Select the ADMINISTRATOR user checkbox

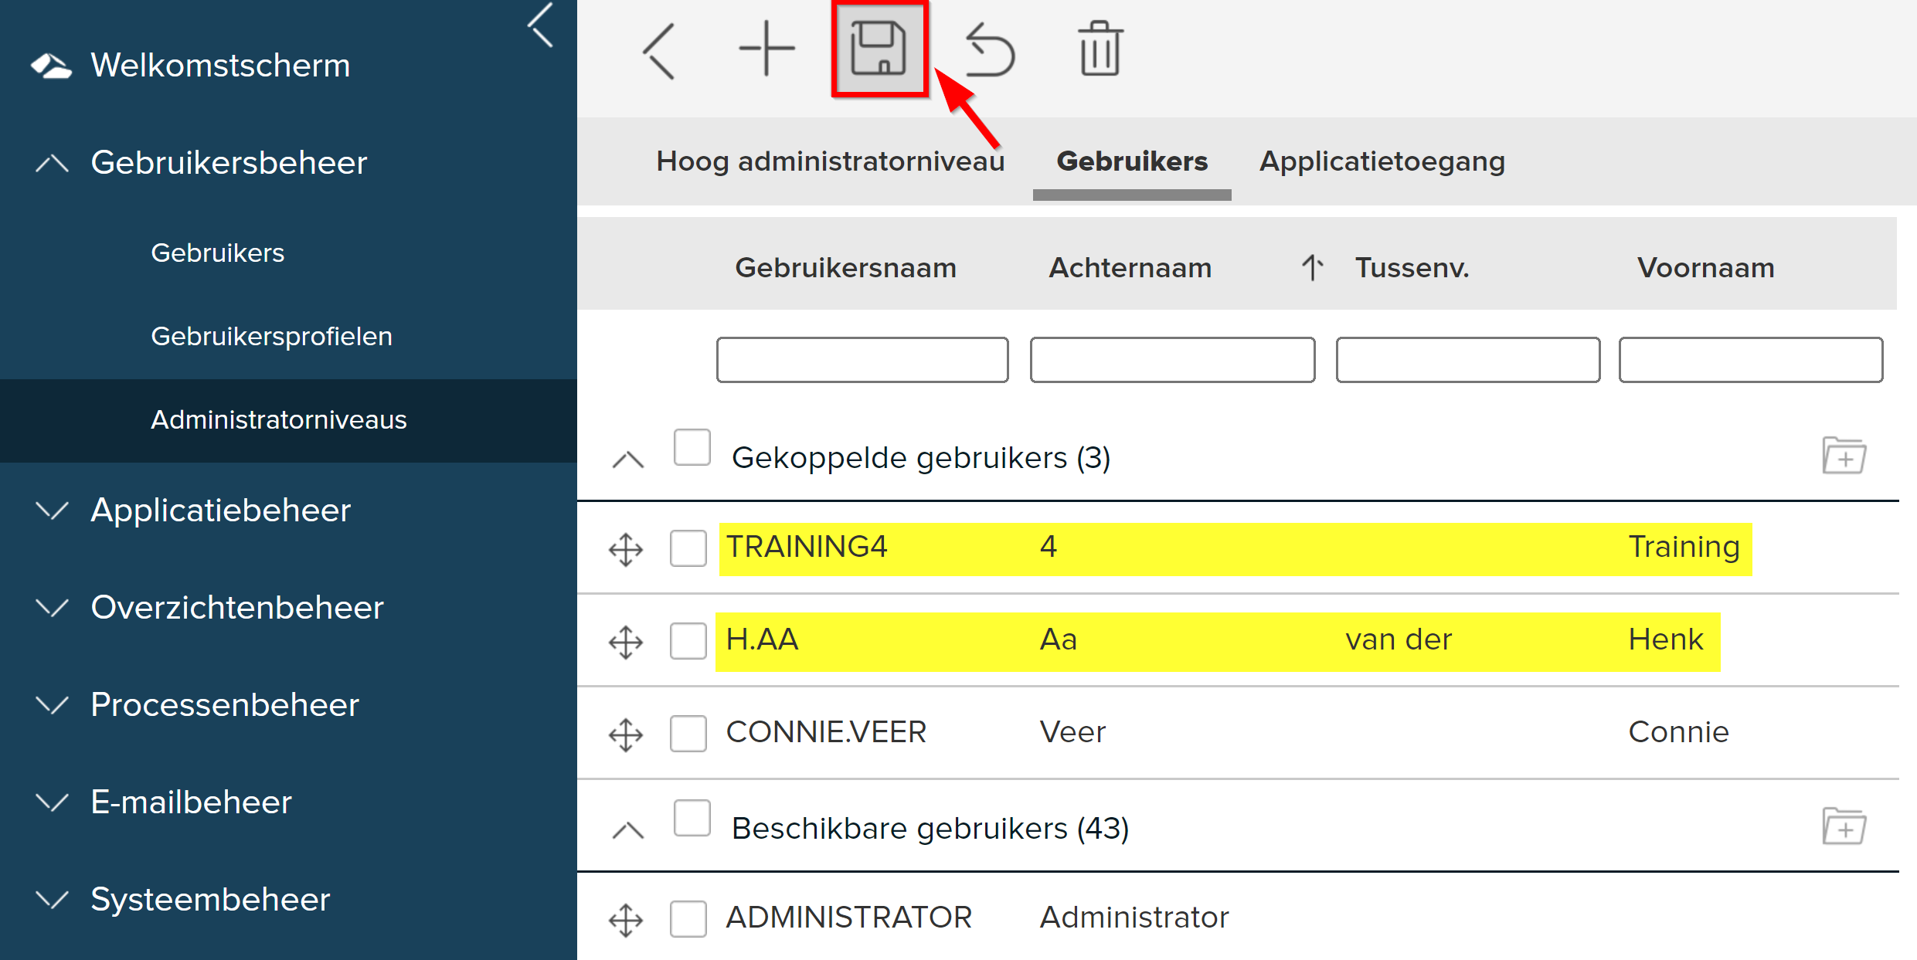coord(688,918)
